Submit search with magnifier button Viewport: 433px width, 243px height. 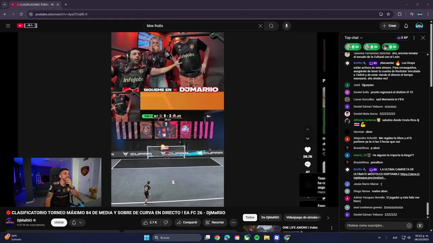tap(271, 26)
